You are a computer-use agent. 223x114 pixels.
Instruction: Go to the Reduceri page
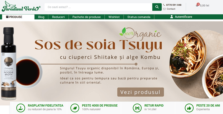58,17
